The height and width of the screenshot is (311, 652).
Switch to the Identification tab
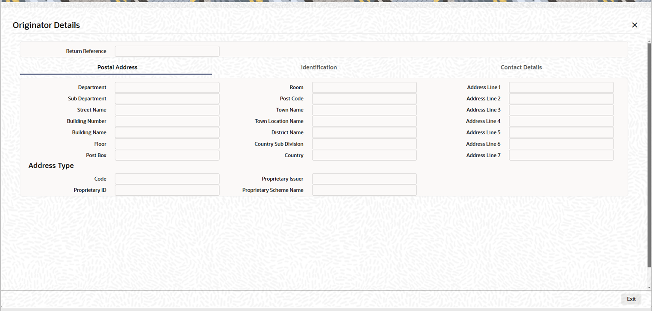pos(319,67)
